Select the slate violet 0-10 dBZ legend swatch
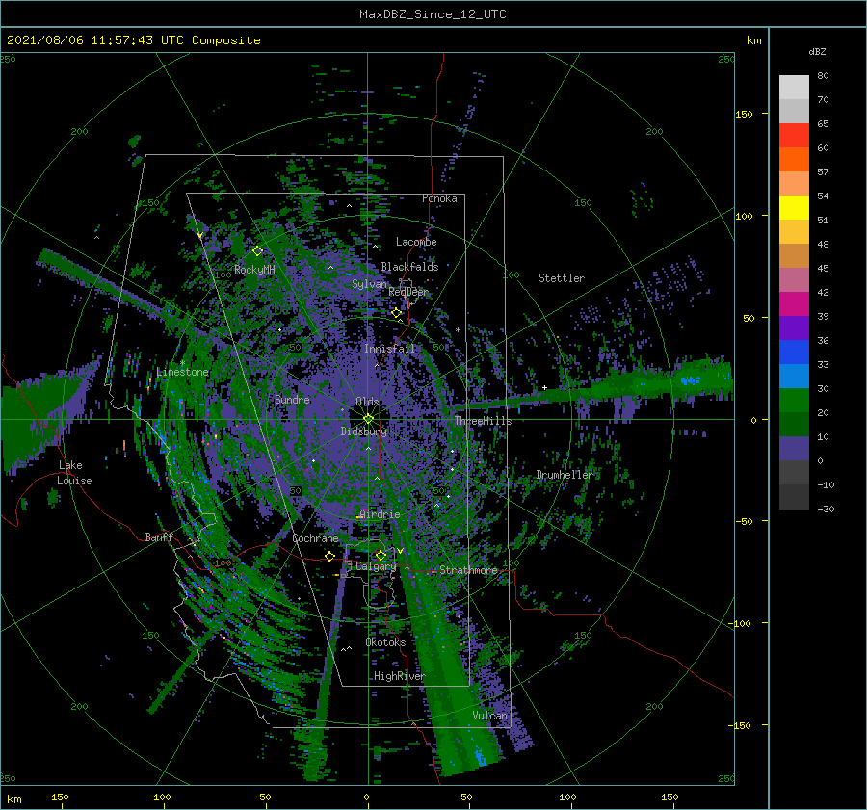 click(794, 449)
